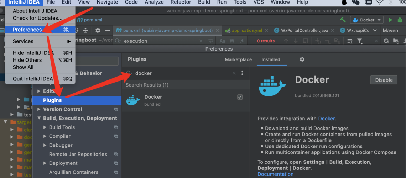The image size is (406, 178).
Task: Click the Open in Find Window icon in the find bar
Action: tap(306, 41)
